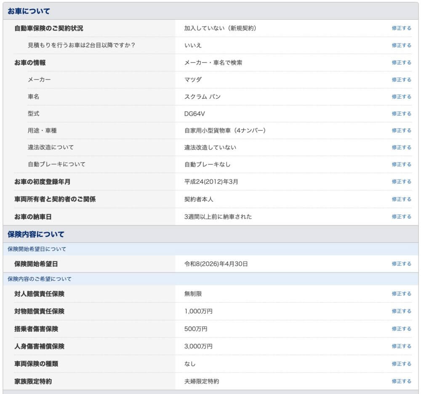Edit the 2台目以降 question answer
The width and height of the screenshot is (421, 394).
click(401, 45)
